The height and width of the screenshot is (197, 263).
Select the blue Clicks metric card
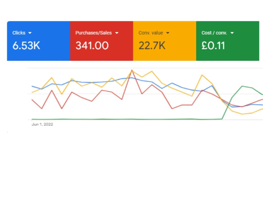click(38, 41)
